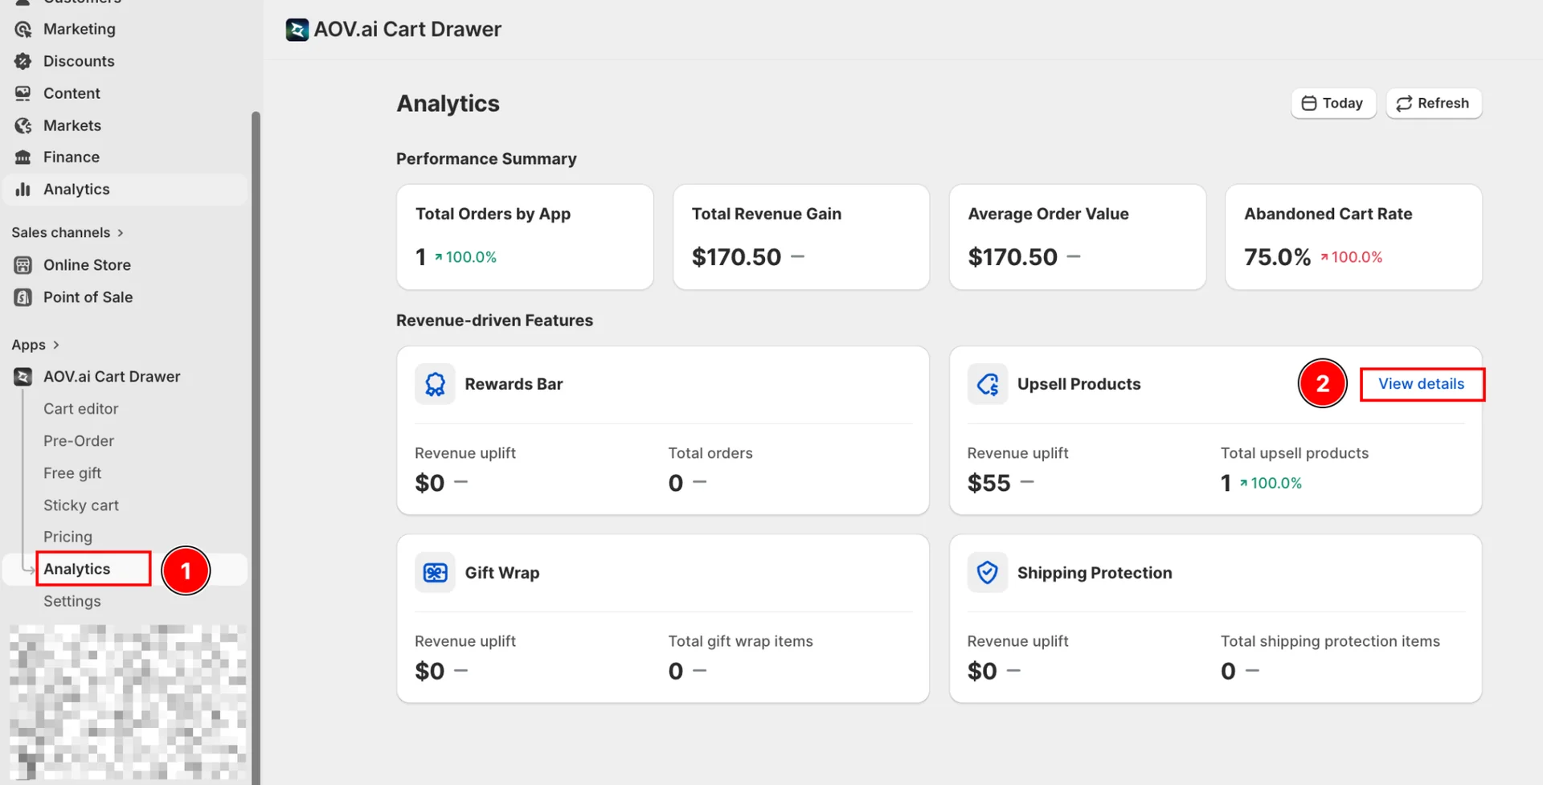Select the top-level Analytics menu item

(x=125, y=190)
